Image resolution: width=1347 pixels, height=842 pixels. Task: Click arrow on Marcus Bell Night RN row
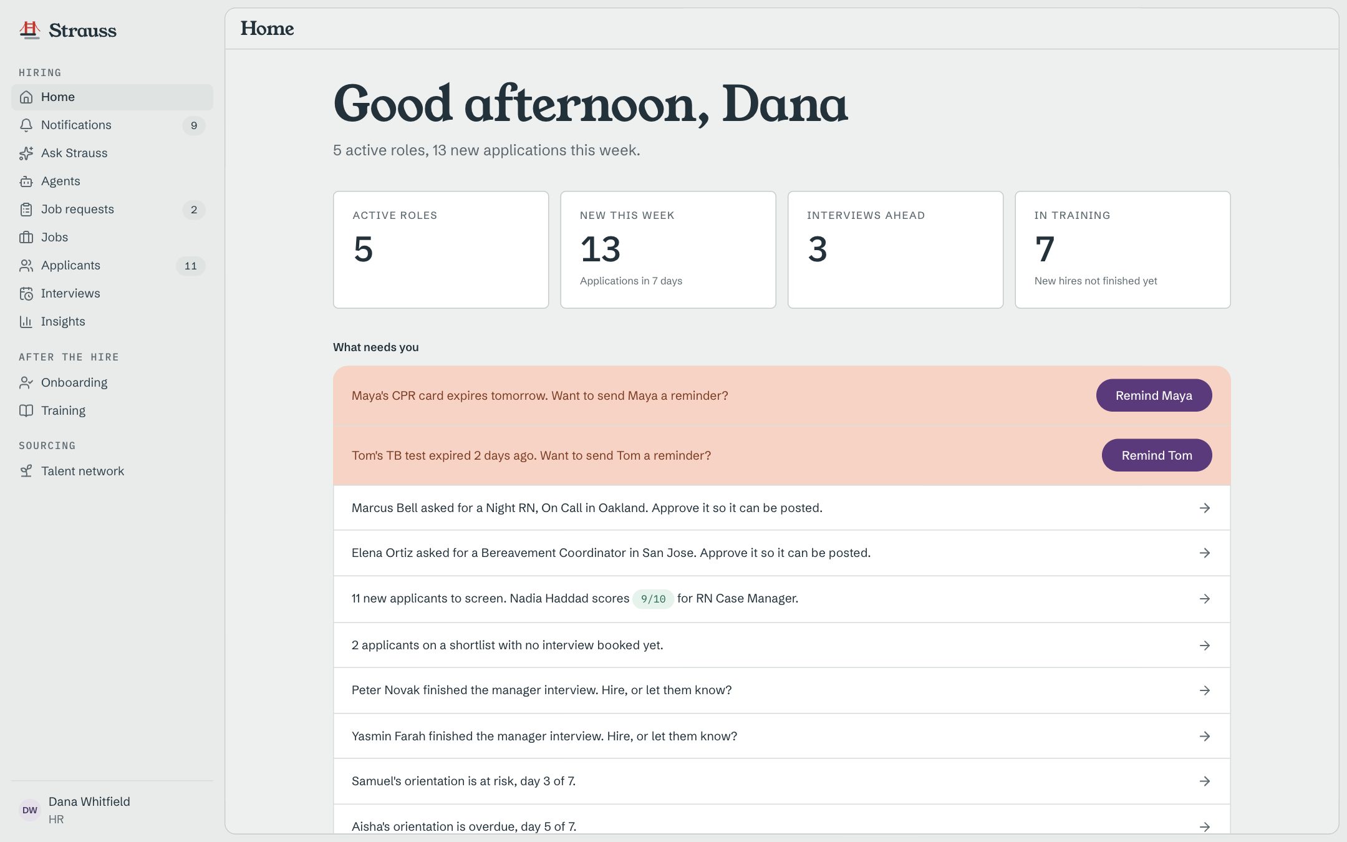[1205, 508]
